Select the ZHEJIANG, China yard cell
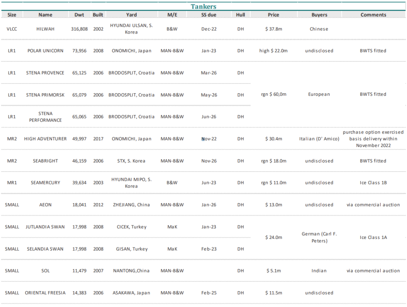Image resolution: width=407 pixels, height=307 pixels. [132, 205]
